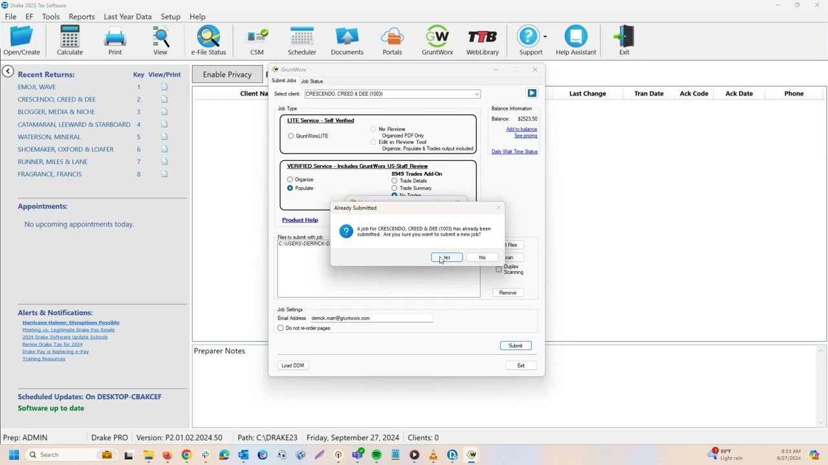This screenshot has width=828, height=465.
Task: Open e-File Status from the toolbar
Action: point(208,40)
